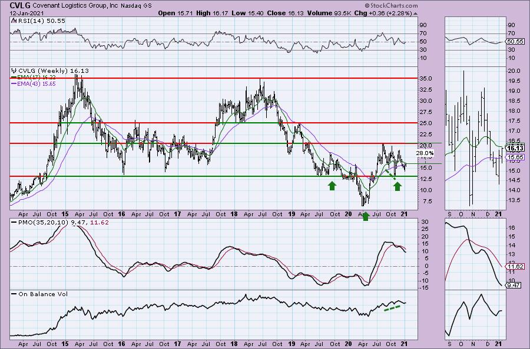Click the 7.5 price axis label
The image size is (530, 349).
click(x=426, y=202)
